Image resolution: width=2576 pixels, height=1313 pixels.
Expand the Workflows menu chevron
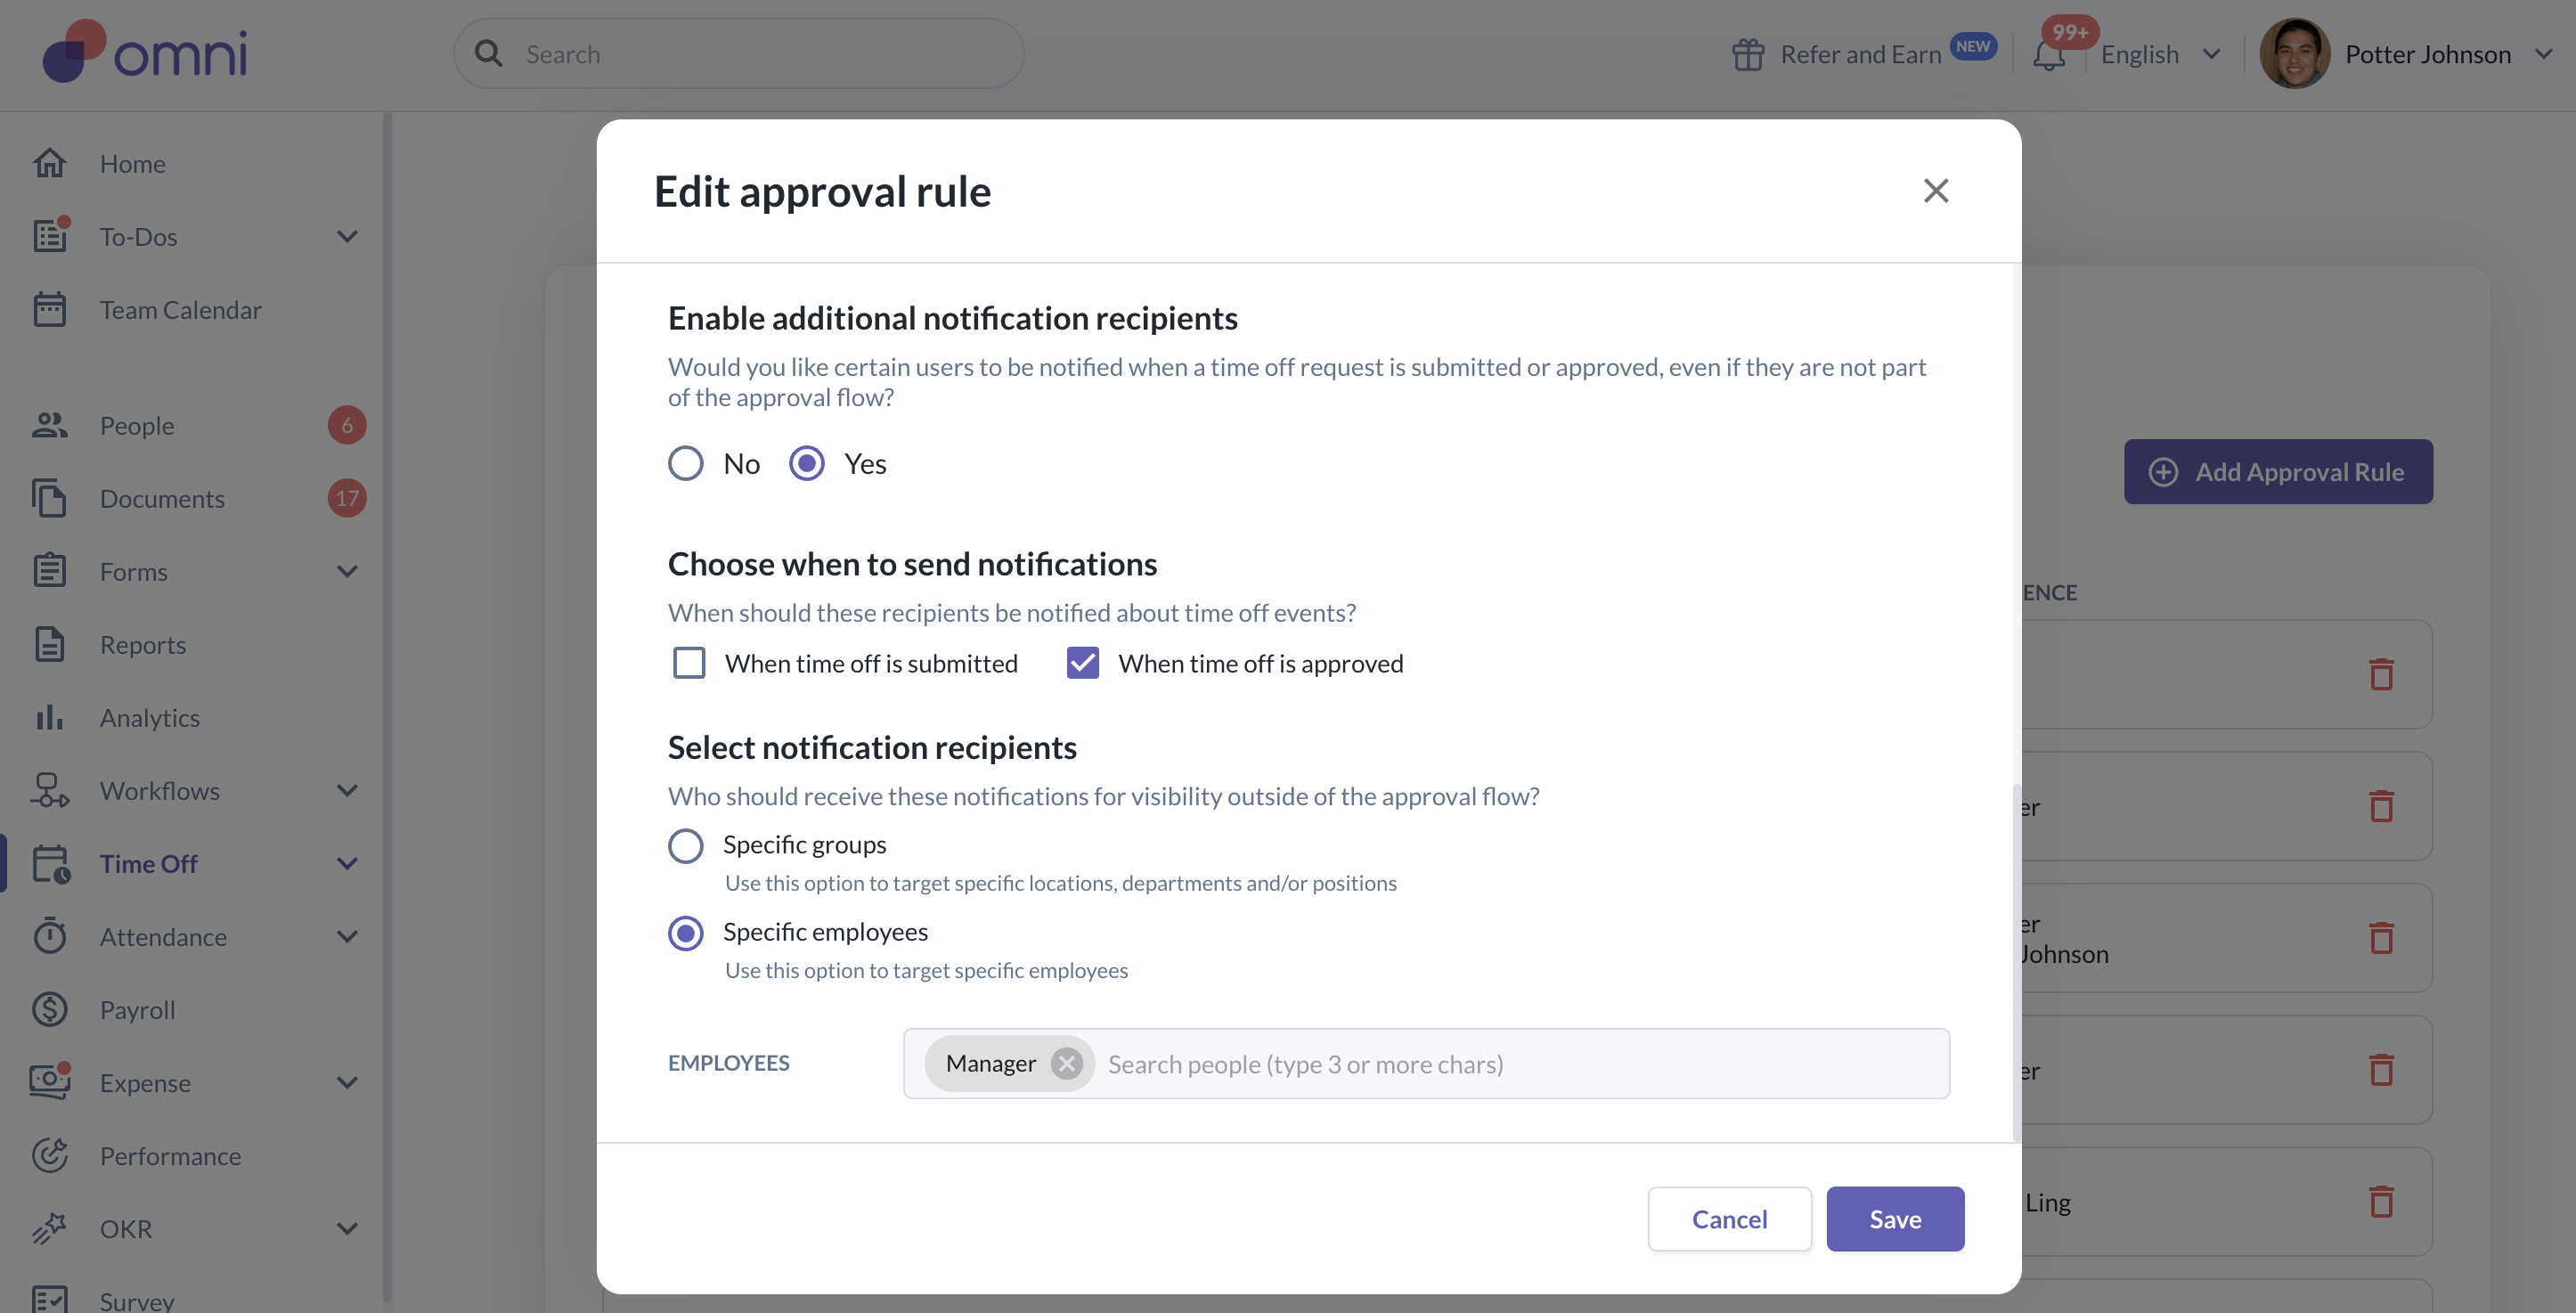[347, 790]
